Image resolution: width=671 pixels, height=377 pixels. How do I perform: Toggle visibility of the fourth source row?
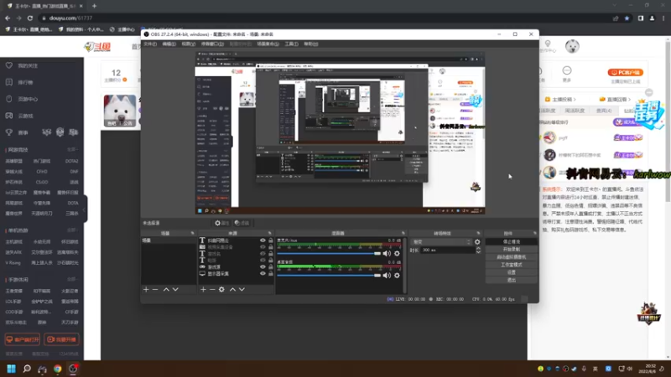[x=263, y=261]
